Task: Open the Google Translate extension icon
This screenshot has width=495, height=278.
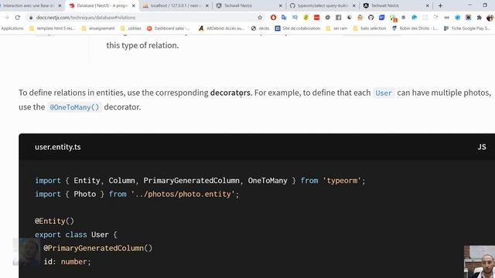Action: tap(284, 18)
